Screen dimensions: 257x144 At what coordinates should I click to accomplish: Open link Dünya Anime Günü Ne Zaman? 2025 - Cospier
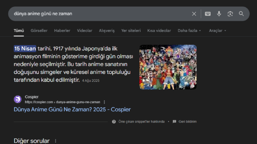(72, 109)
